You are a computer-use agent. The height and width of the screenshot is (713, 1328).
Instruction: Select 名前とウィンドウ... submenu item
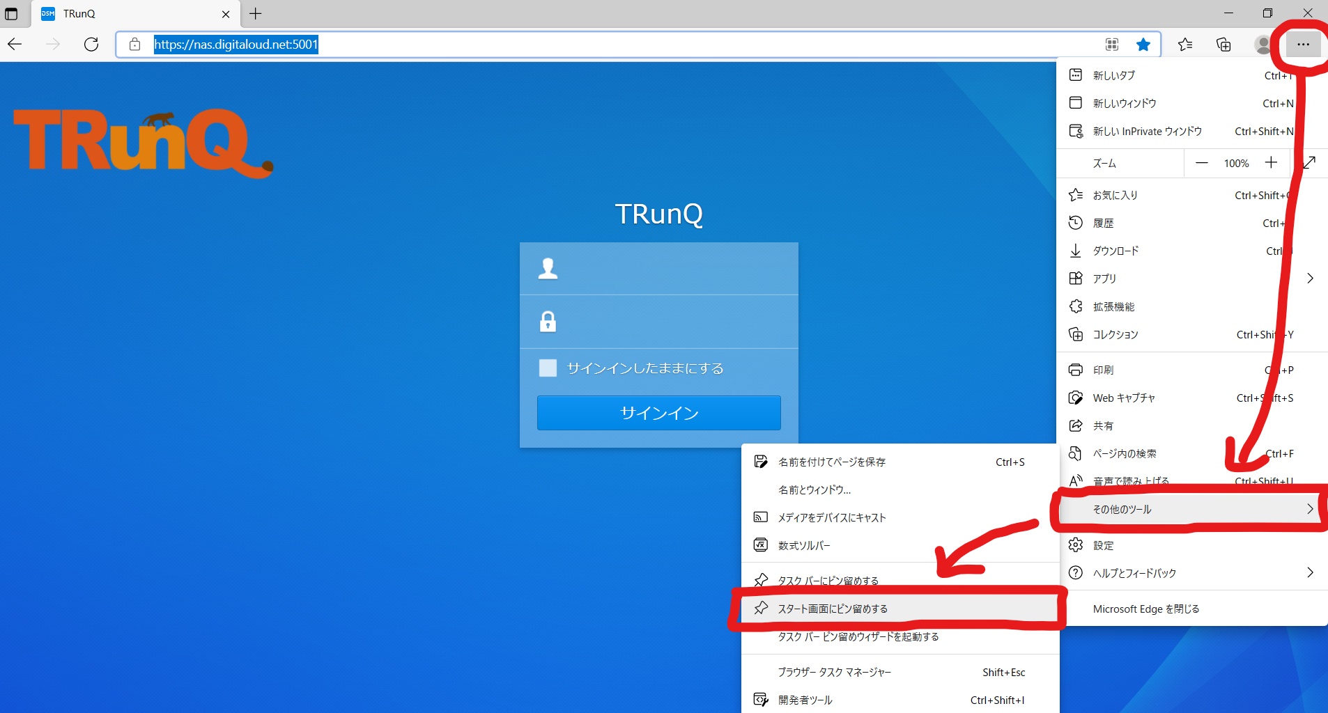(900, 489)
